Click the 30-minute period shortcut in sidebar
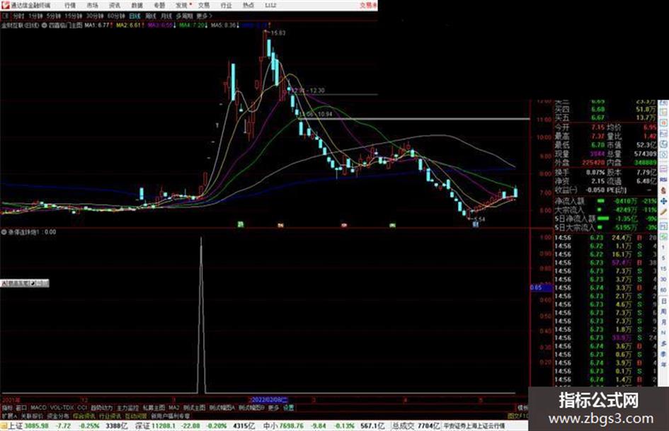This screenshot has height=431, width=669. [663, 280]
